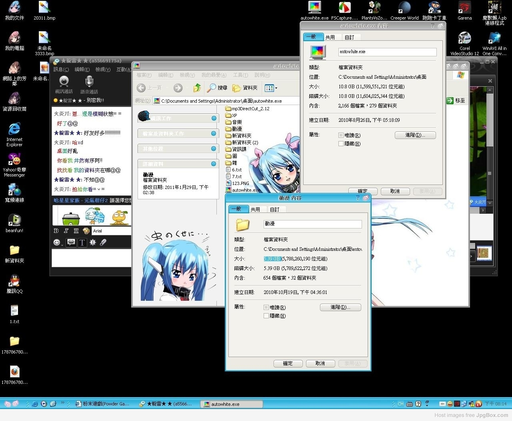
Task: Start a webcam video call in Messenger
Action: tap(64, 81)
